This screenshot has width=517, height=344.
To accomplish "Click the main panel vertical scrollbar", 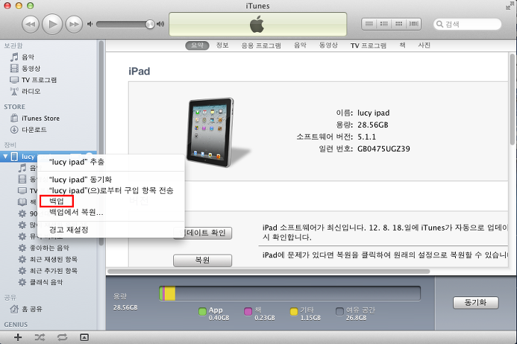I will click(512, 99).
